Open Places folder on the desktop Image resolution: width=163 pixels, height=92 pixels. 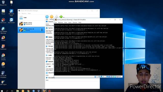pos(3,12)
